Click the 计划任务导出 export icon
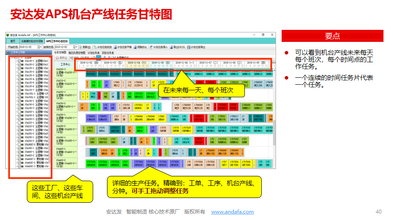Screen dimensions: 393x220 188,47
